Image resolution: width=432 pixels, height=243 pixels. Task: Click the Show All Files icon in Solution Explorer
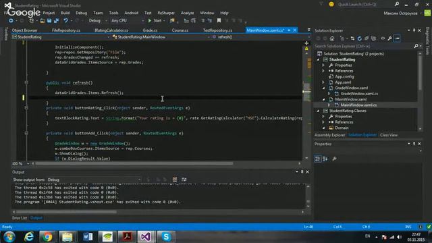pyautogui.click(x=373, y=38)
